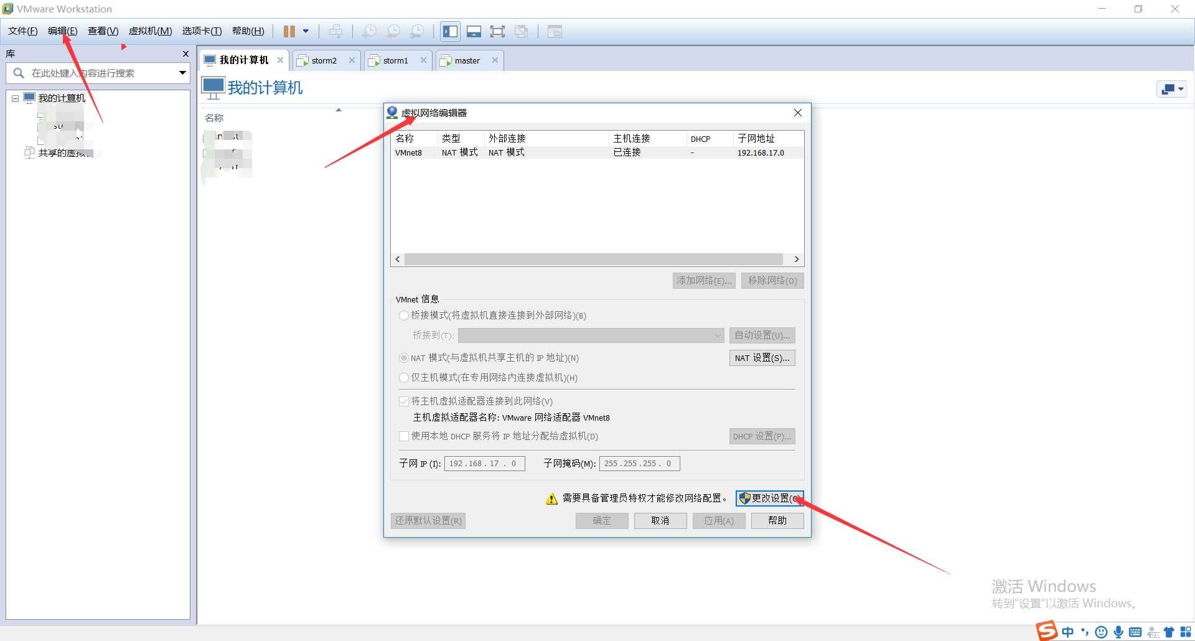Click the revert to snapshot icon
The height and width of the screenshot is (641, 1195).
point(393,31)
